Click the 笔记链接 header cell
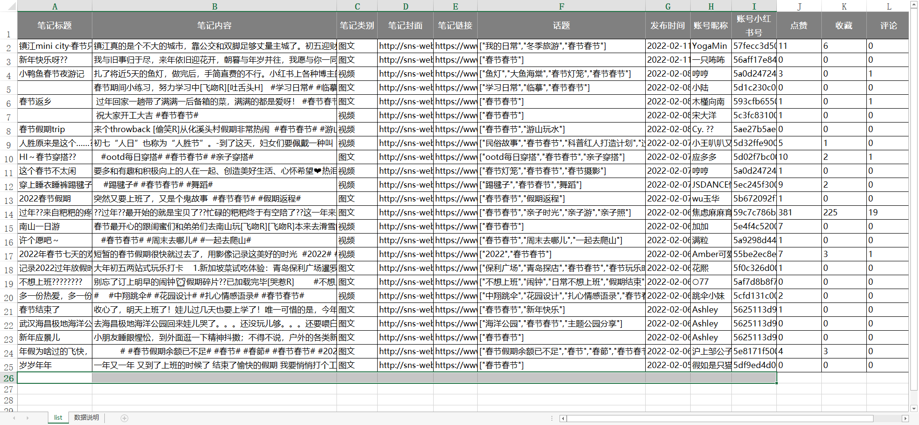 [455, 25]
